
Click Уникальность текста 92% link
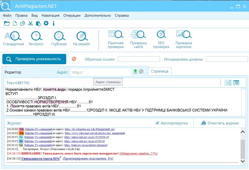point(40,158)
